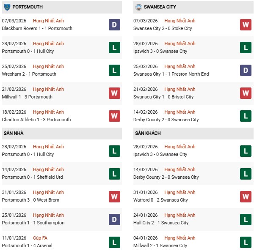The height and width of the screenshot is (251, 254).
Task: Open the Cúp FA competition link
Action: [41, 238]
